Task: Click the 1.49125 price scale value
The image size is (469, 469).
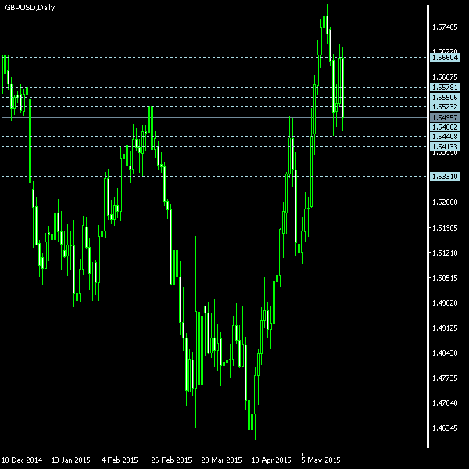Action: 445,328
